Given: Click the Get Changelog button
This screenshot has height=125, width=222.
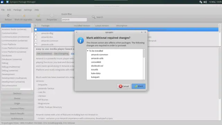Looking at the screenshot, I should tap(61, 53).
